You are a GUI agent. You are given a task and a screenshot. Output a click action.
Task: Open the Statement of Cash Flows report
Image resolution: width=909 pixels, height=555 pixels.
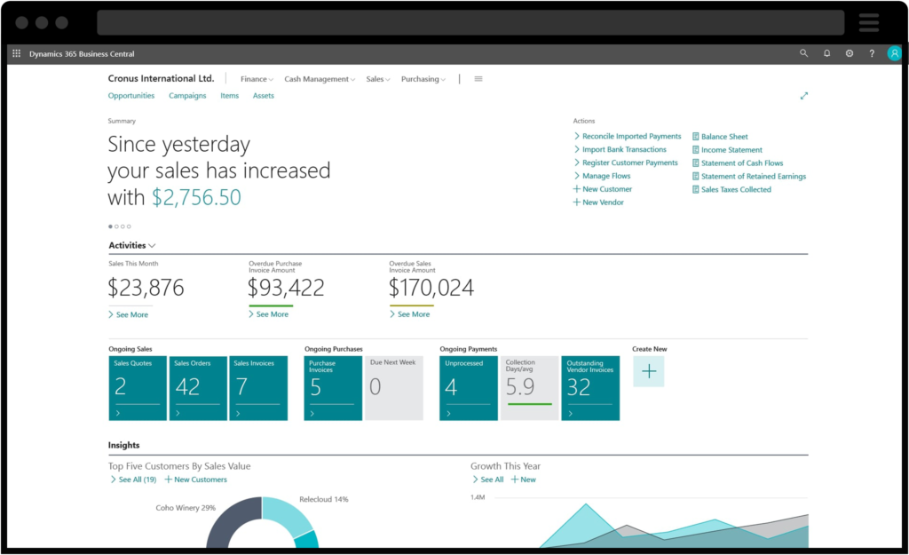[x=695, y=163]
